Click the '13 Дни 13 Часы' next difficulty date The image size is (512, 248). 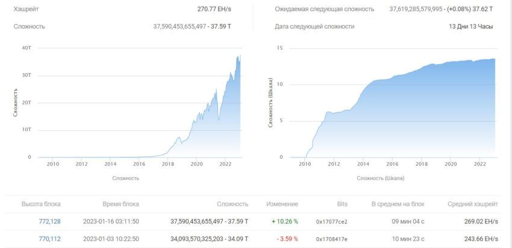[x=471, y=27]
